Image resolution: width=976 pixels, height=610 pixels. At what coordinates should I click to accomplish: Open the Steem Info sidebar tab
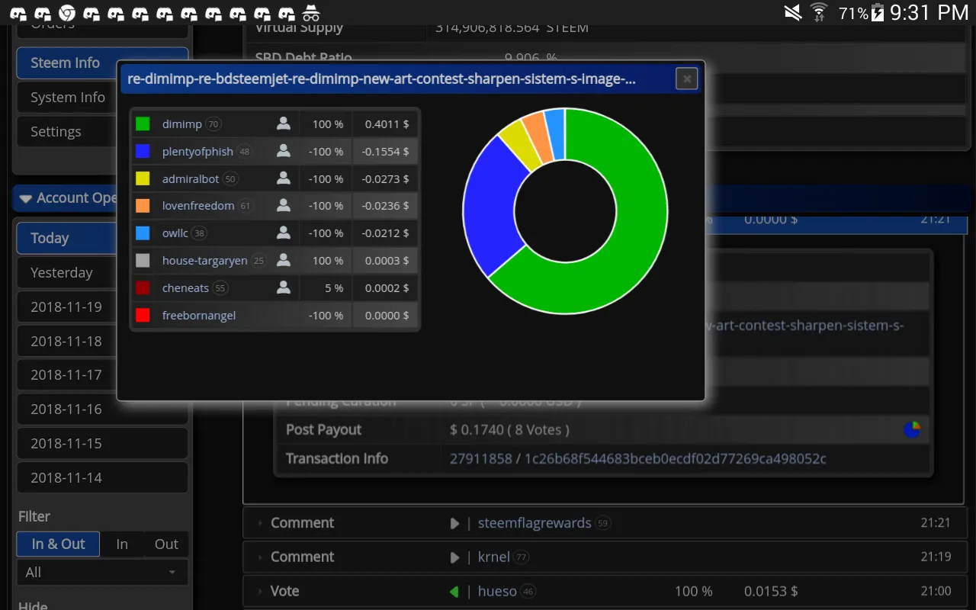102,63
